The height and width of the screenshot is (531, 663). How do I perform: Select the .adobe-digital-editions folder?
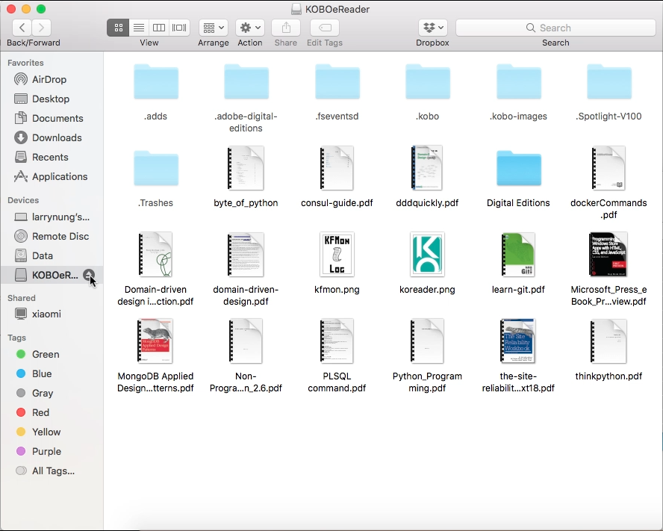click(x=246, y=81)
